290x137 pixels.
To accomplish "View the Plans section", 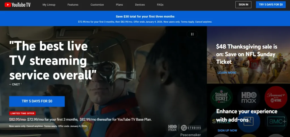I will click(x=120, y=5).
